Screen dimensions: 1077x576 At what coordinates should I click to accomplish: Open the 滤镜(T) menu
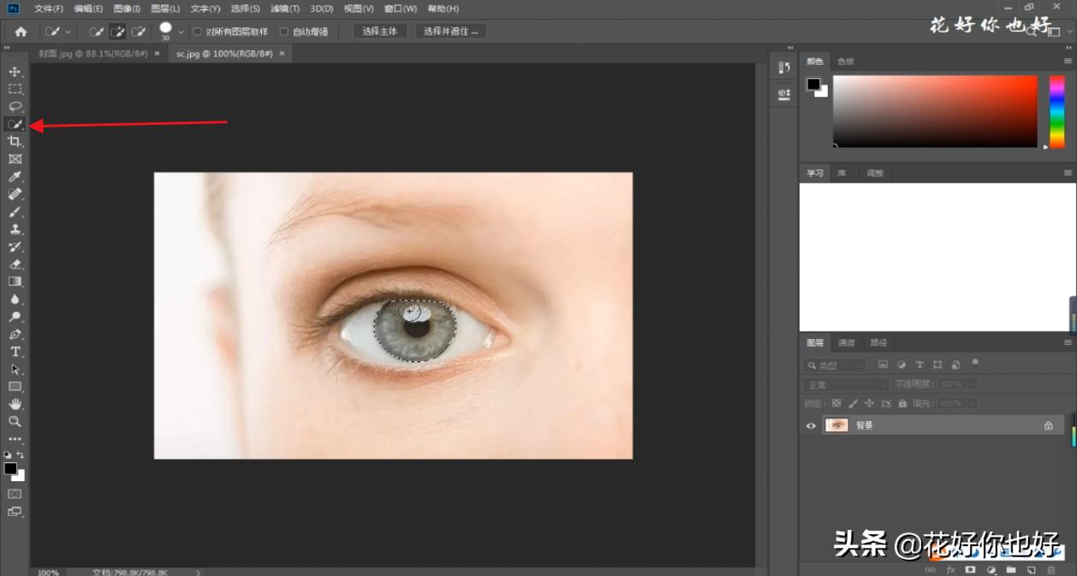coord(285,9)
